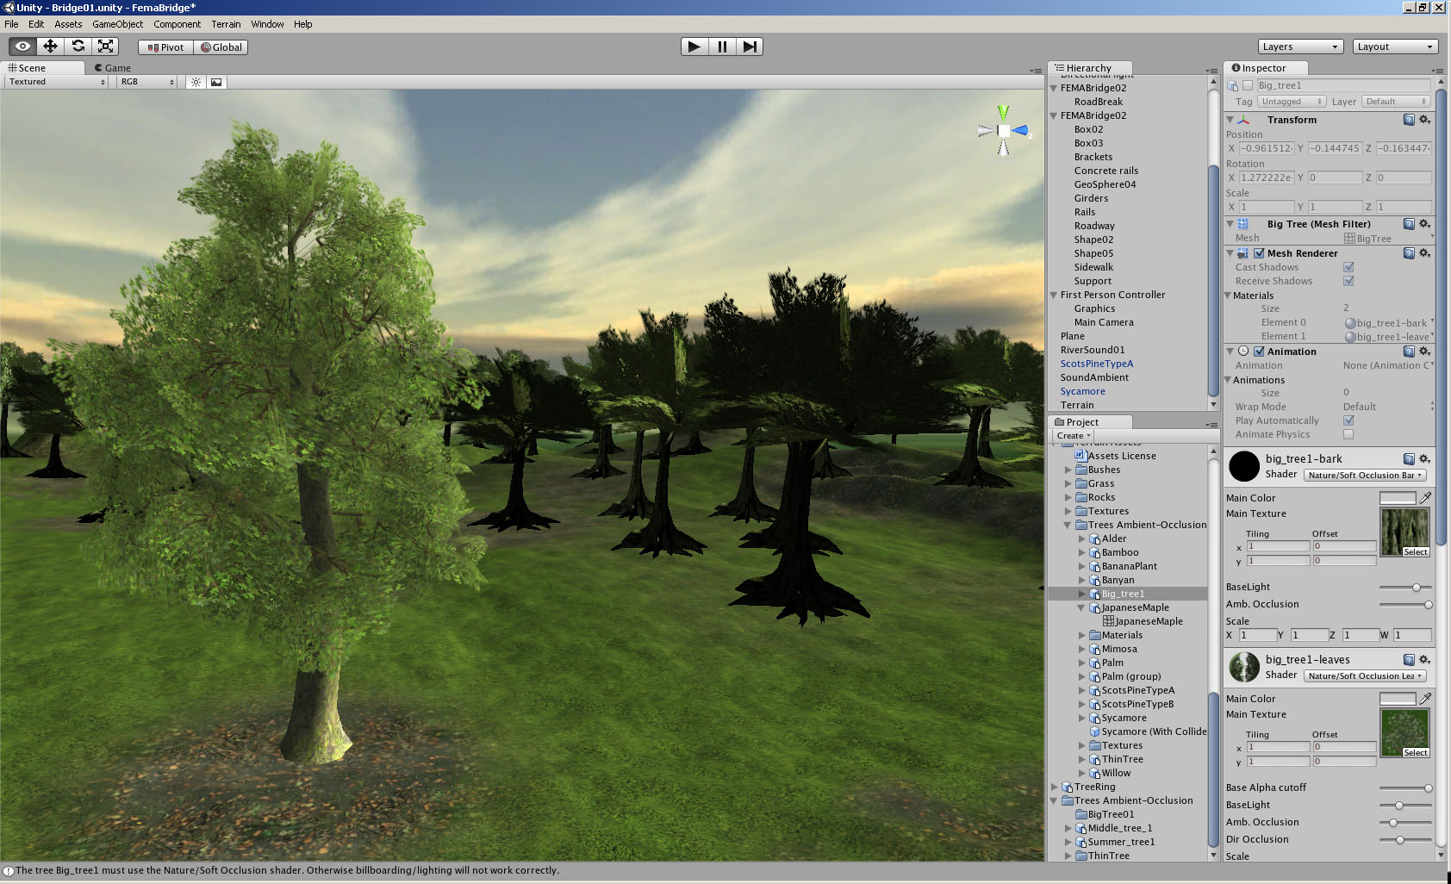Select Sycamore in the Hierarchy panel
Viewport: 1451px width, 884px height.
point(1082,391)
